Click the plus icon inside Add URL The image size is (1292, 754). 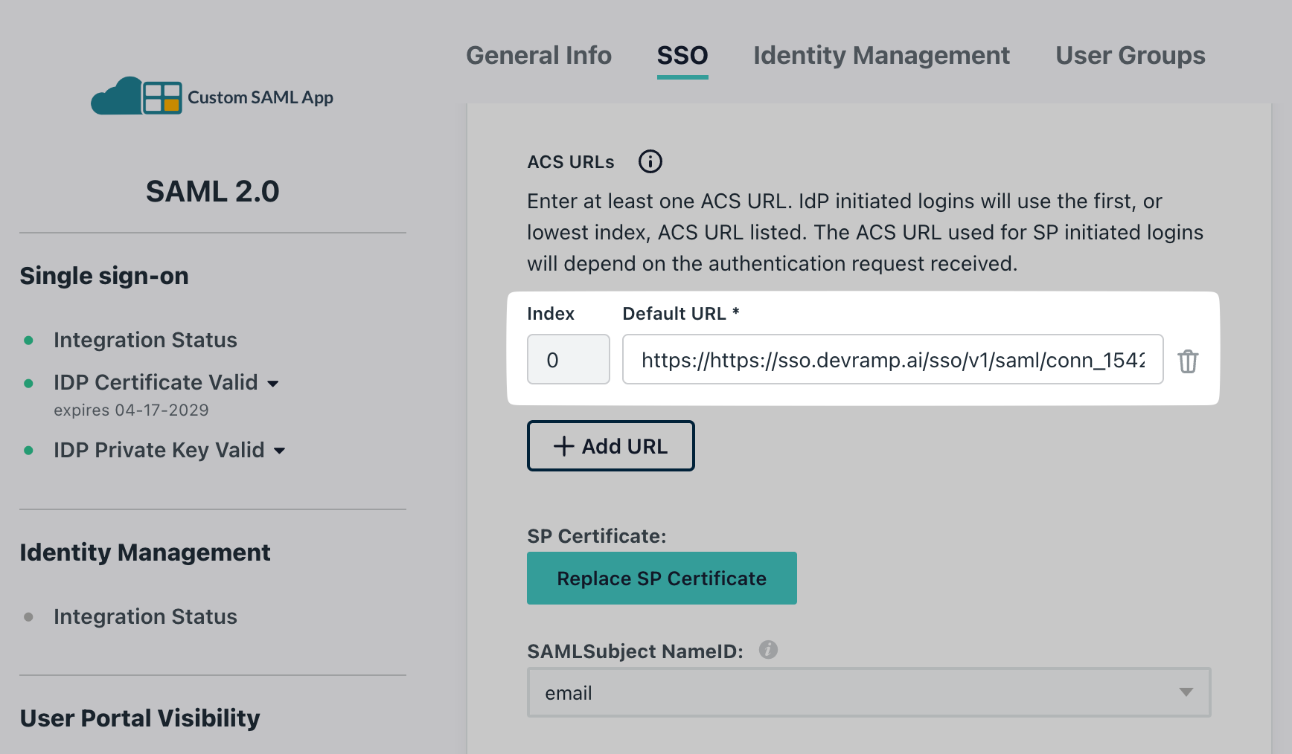pos(563,445)
